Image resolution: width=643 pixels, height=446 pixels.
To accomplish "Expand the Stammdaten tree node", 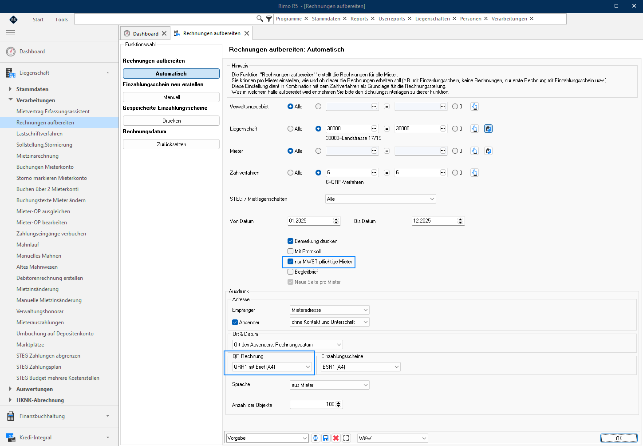I will tap(10, 89).
